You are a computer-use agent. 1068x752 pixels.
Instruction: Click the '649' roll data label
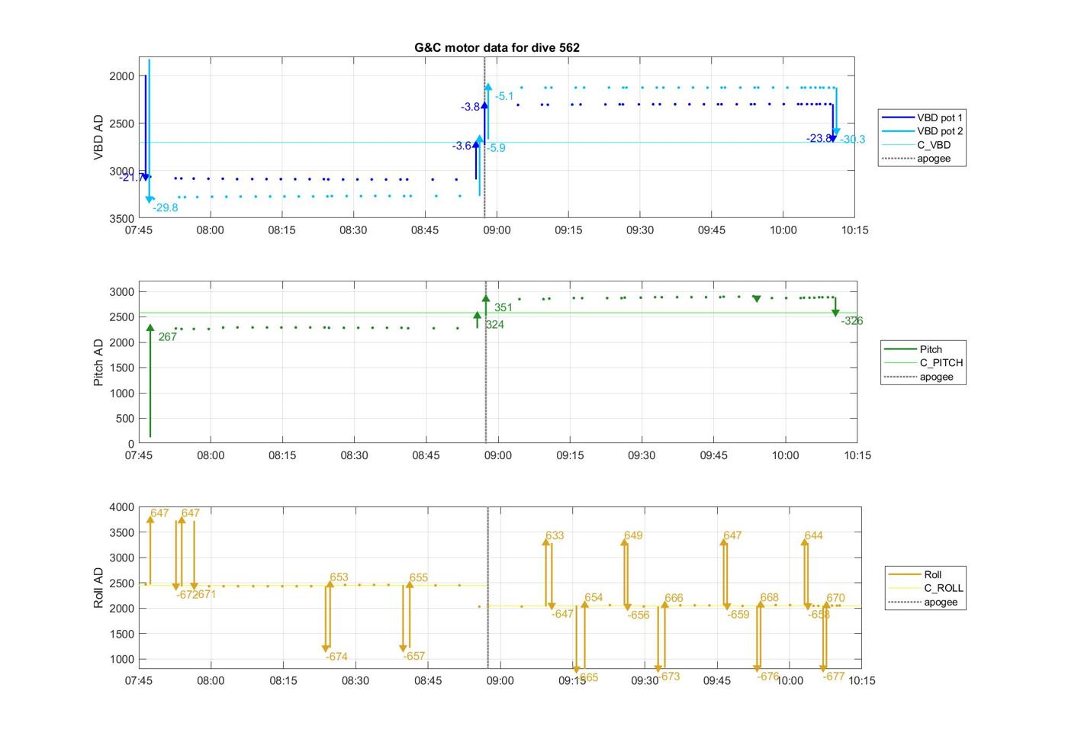(x=633, y=535)
